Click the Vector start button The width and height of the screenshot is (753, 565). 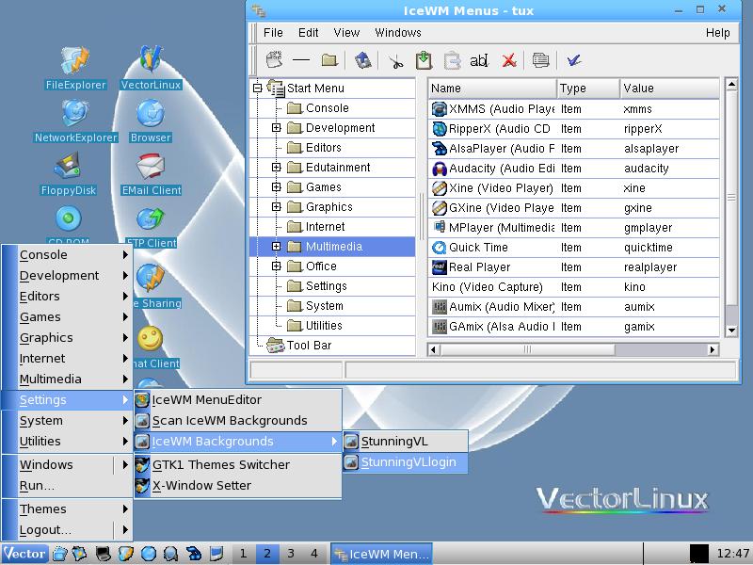(24, 554)
